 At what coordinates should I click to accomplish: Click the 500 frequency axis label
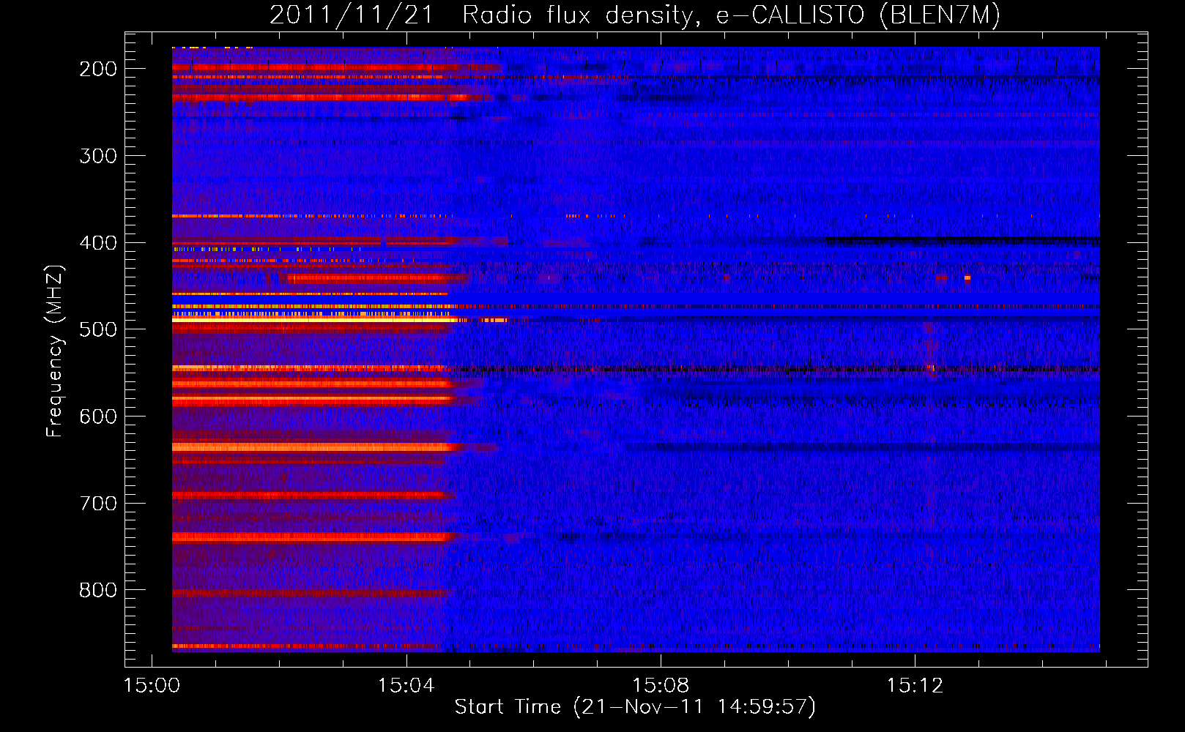[98, 329]
